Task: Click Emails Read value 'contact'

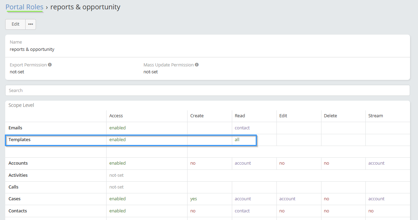Action: pyautogui.click(x=242, y=128)
